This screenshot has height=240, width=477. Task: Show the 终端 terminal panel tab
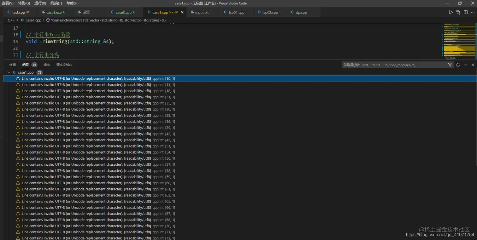click(x=12, y=65)
